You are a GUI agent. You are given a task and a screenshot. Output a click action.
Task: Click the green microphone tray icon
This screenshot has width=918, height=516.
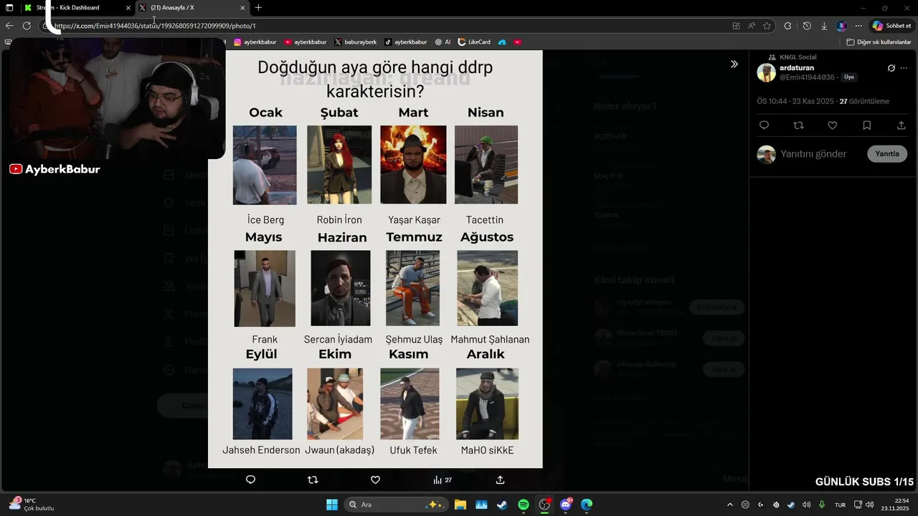pyautogui.click(x=822, y=505)
